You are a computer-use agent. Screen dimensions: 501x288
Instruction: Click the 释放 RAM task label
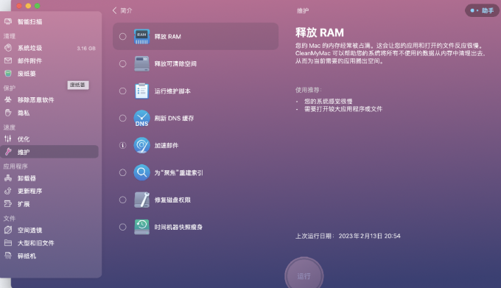168,36
